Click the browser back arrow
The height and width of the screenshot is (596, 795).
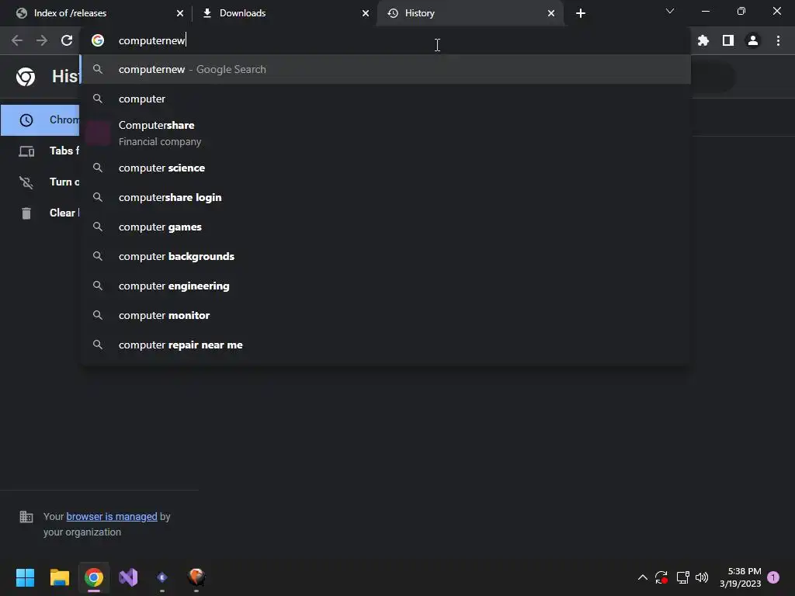[x=17, y=40]
